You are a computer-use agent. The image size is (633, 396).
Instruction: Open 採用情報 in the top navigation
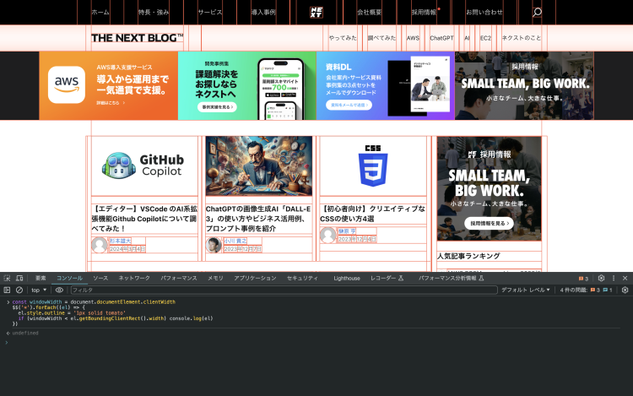pos(424,12)
